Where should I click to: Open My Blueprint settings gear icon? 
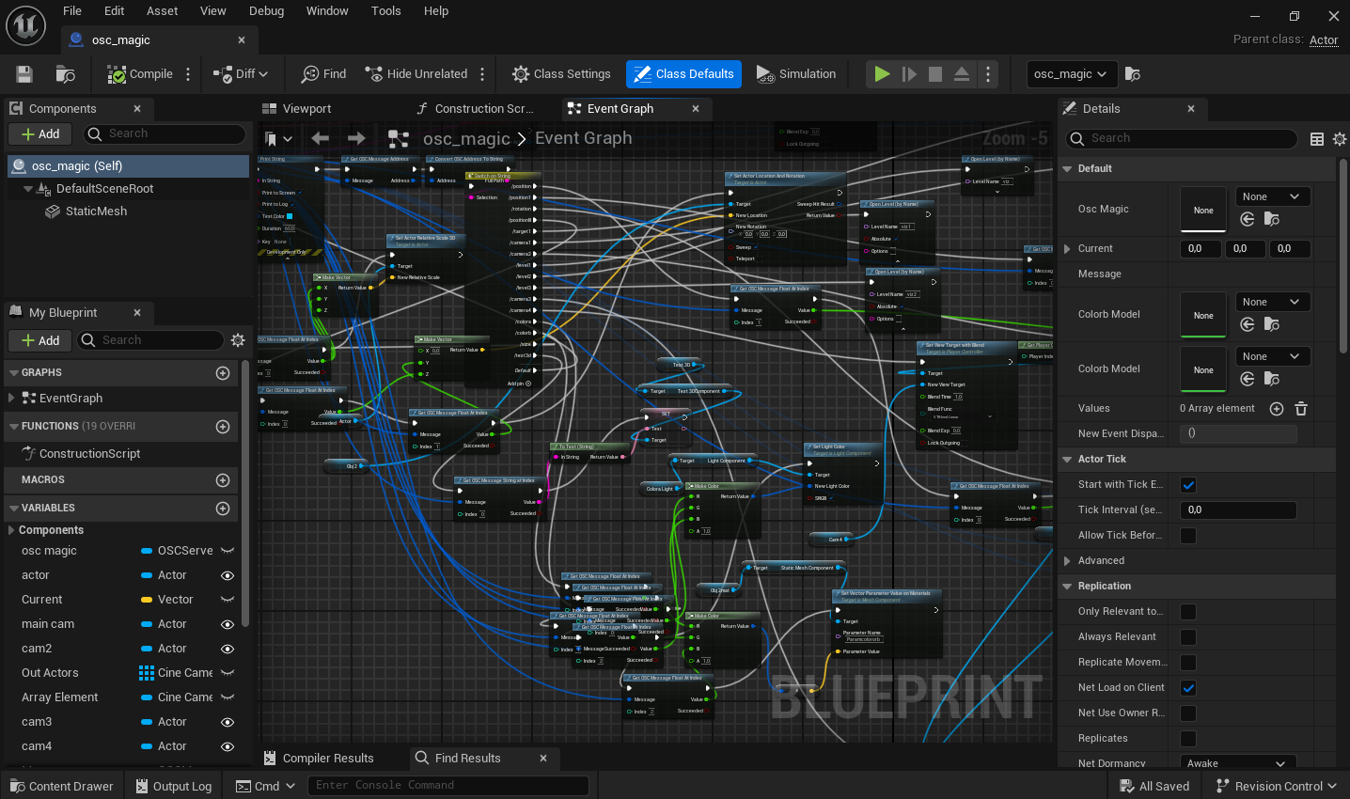(238, 340)
